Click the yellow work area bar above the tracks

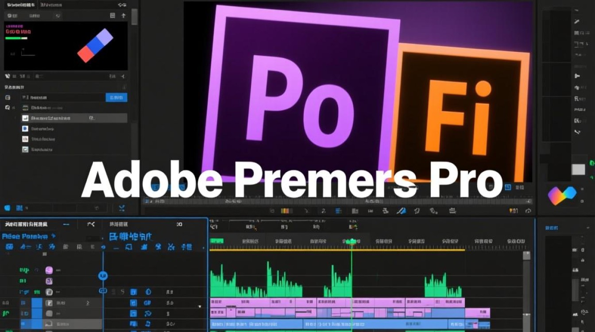pos(337,250)
